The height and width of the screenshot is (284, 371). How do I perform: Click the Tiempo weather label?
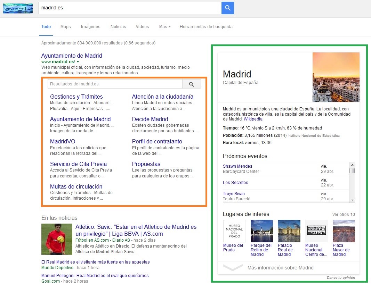(231, 128)
